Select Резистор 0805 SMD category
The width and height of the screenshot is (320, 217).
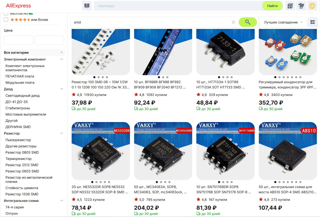pos(22,152)
